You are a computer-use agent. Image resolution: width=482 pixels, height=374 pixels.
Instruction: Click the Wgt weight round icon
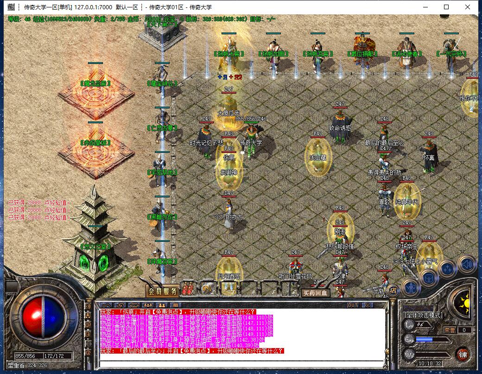409,355
